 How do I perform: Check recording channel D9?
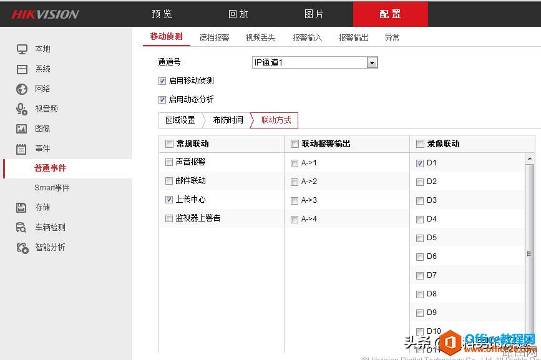point(420,313)
